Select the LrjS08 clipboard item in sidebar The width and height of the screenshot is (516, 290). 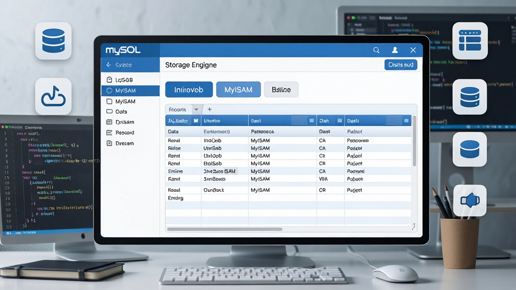[131, 80]
